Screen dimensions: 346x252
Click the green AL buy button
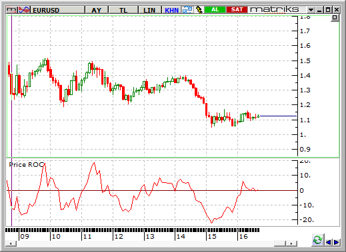point(215,9)
